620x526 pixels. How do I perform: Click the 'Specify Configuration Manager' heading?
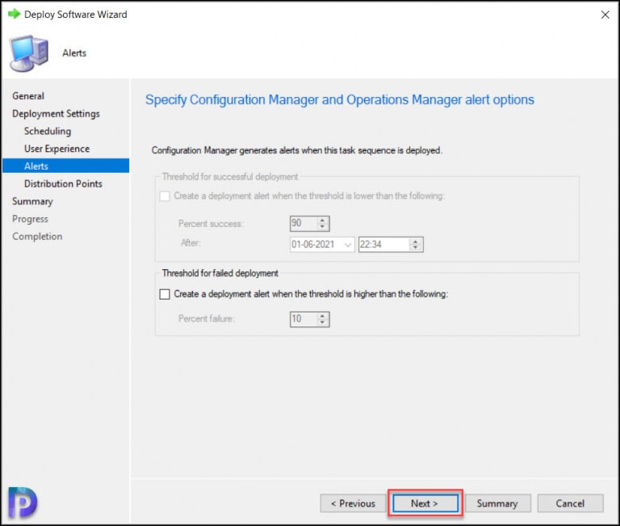pos(340,99)
